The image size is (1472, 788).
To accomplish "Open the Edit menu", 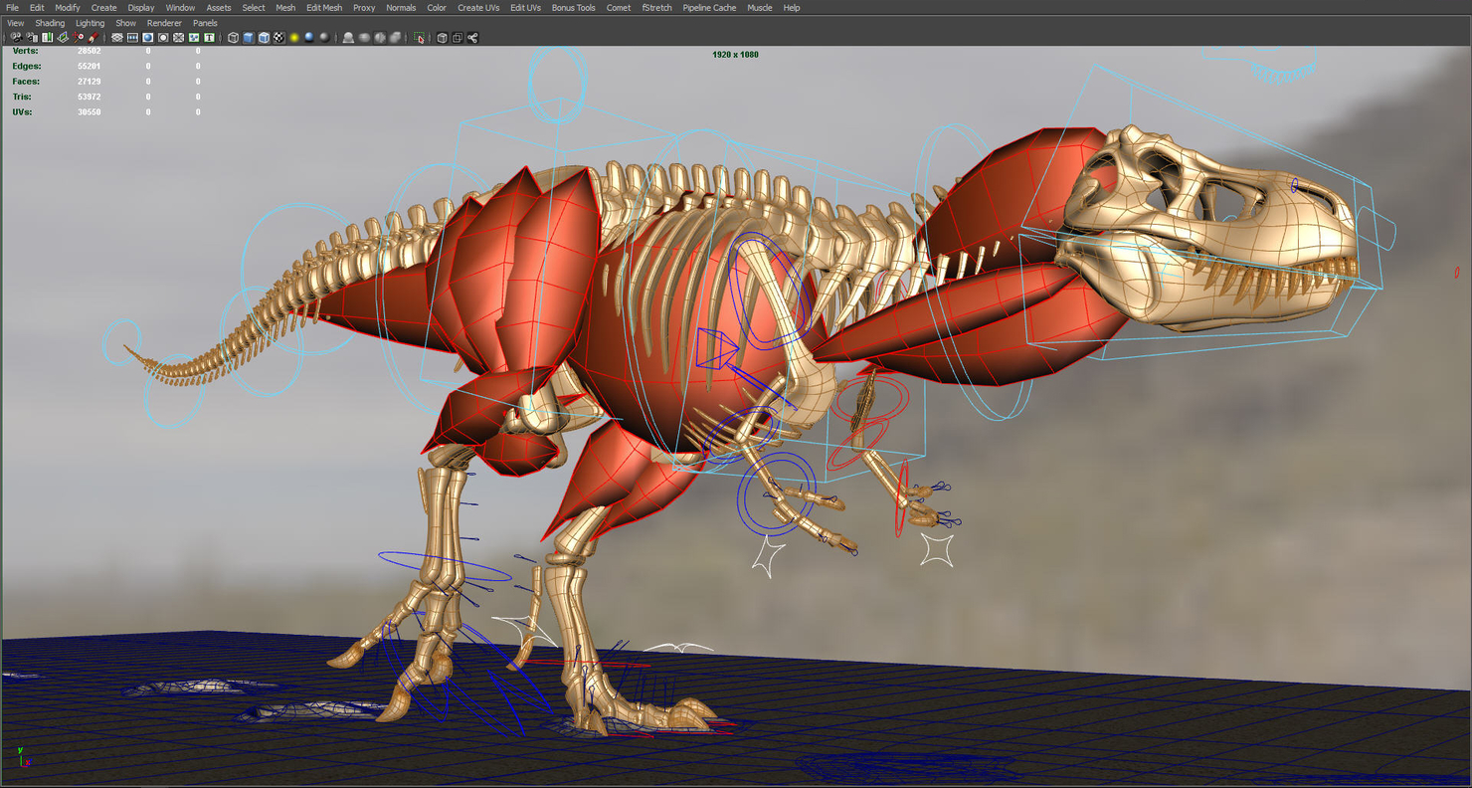I will tap(37, 8).
